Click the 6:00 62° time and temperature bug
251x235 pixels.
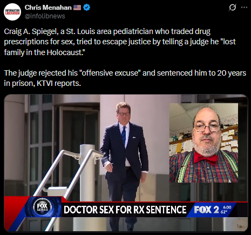(226, 210)
